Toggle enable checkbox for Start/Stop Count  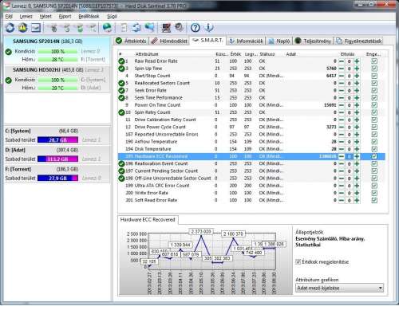tap(374, 76)
